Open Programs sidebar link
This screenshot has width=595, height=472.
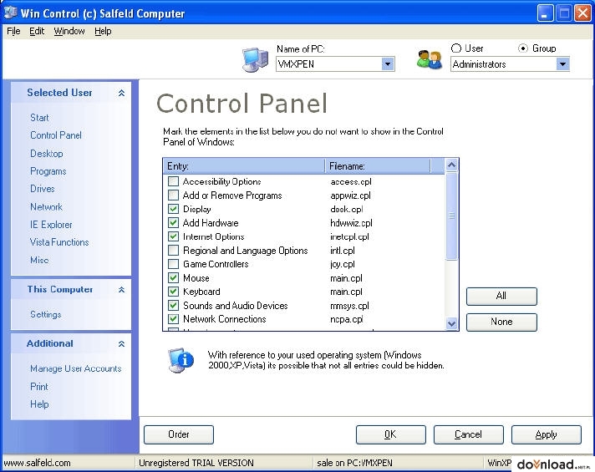click(48, 171)
